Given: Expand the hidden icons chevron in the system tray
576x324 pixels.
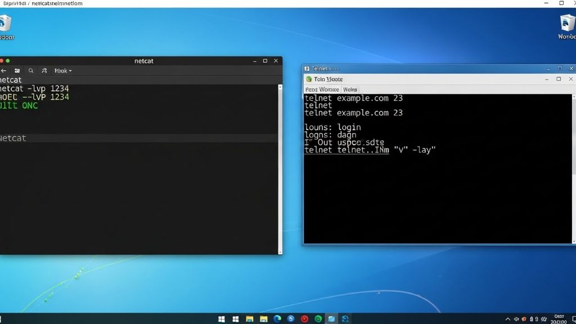Looking at the screenshot, I should [x=508, y=319].
